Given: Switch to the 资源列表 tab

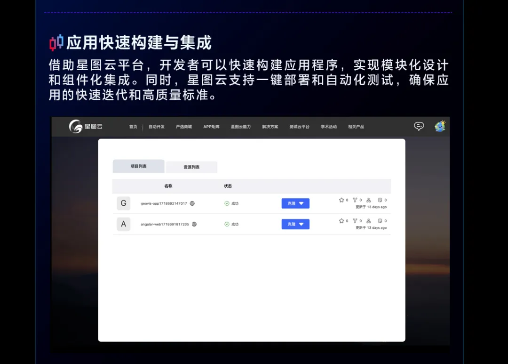Looking at the screenshot, I should 191,167.
